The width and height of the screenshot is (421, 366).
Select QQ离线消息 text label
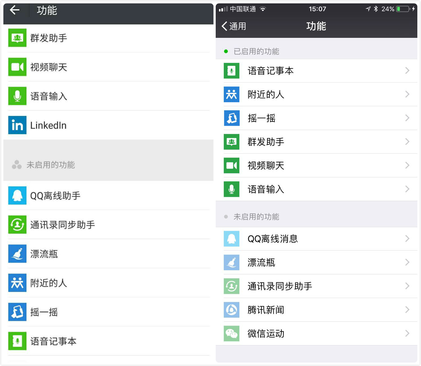point(273,239)
